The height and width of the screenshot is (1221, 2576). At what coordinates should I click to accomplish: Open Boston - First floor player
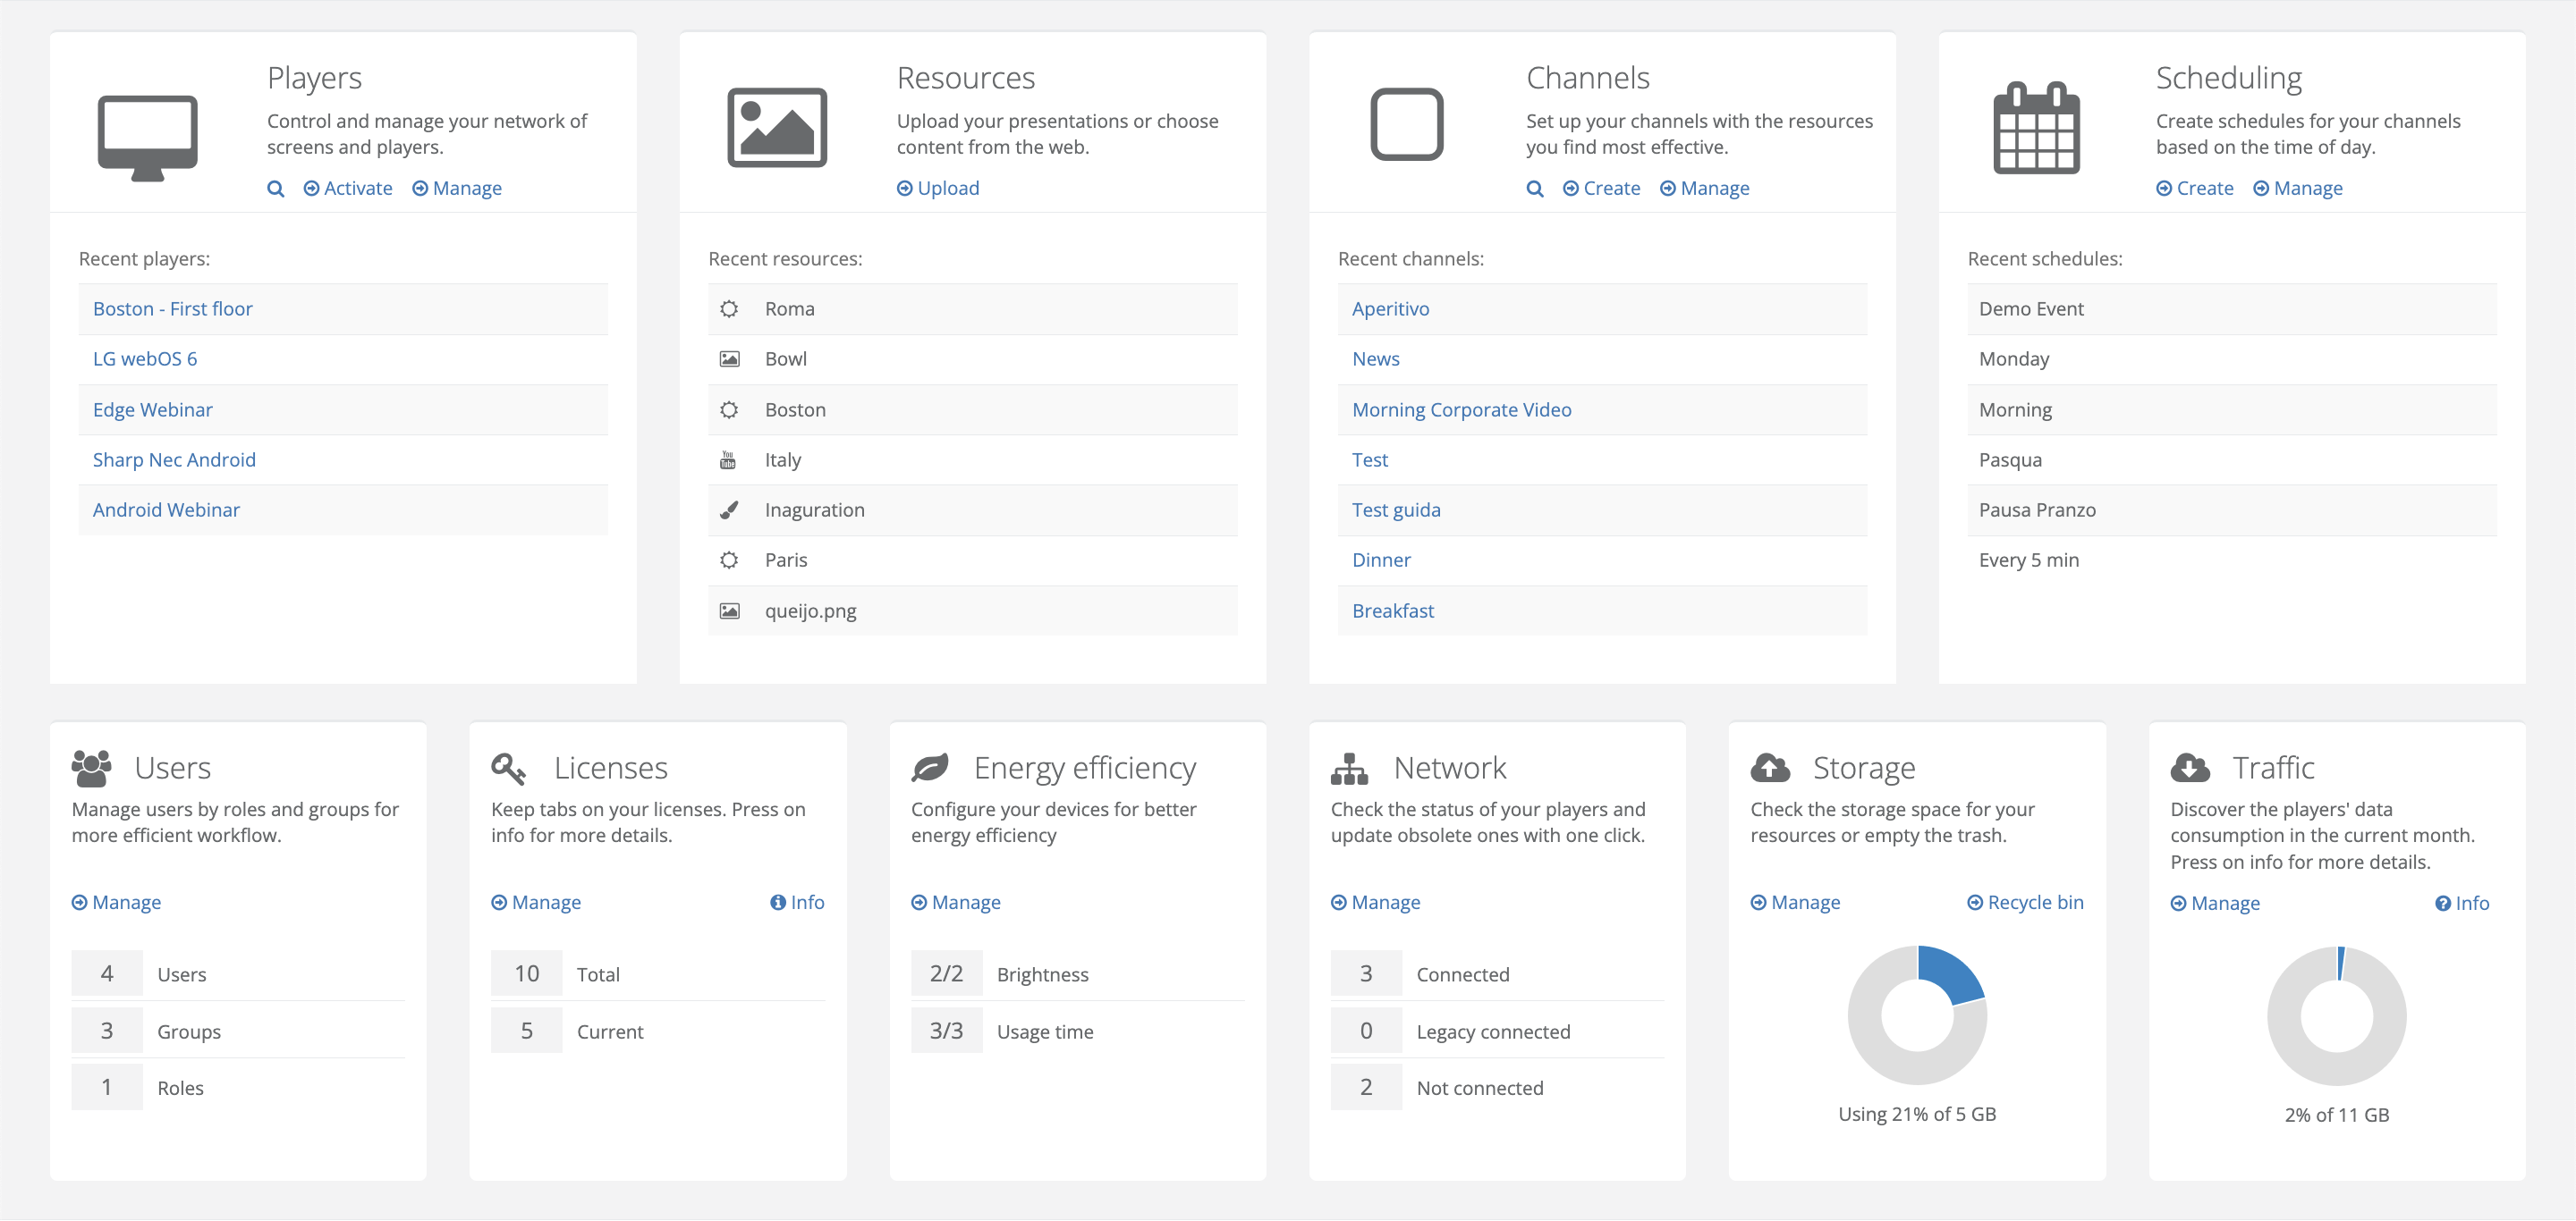[172, 308]
